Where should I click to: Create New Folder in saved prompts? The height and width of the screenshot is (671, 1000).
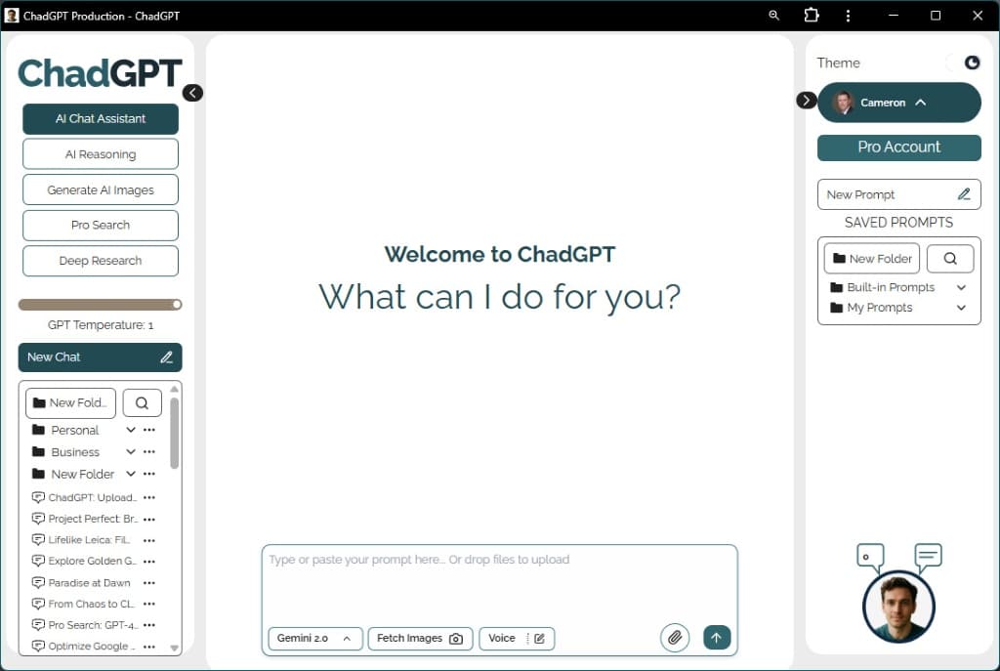872,258
